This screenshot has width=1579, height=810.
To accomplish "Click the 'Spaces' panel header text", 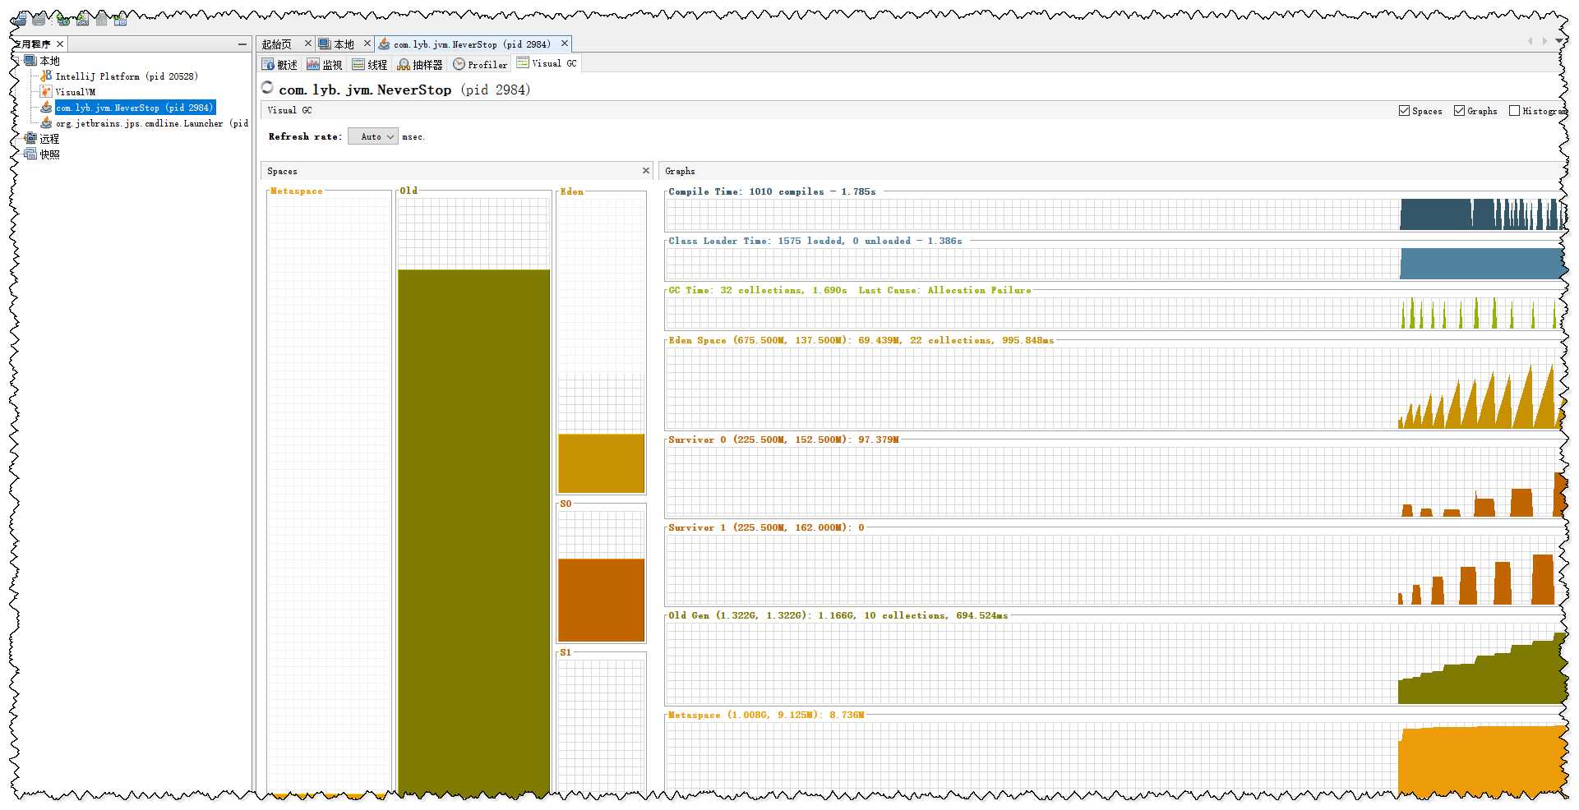I will [282, 171].
